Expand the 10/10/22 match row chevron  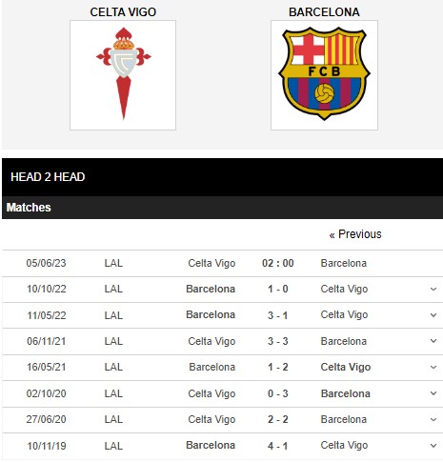(x=433, y=289)
